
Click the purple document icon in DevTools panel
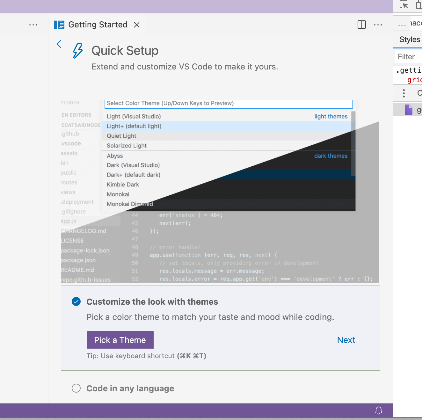(408, 110)
